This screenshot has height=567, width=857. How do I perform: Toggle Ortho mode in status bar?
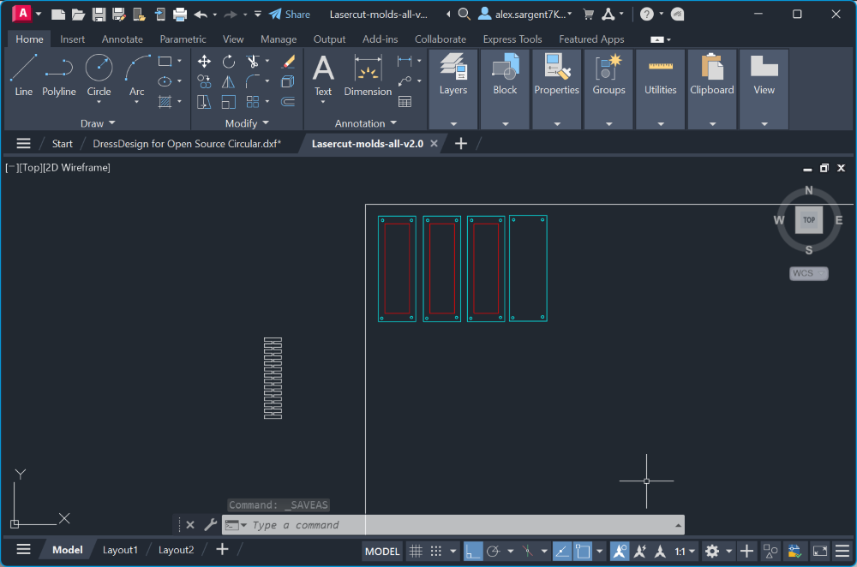(x=473, y=551)
